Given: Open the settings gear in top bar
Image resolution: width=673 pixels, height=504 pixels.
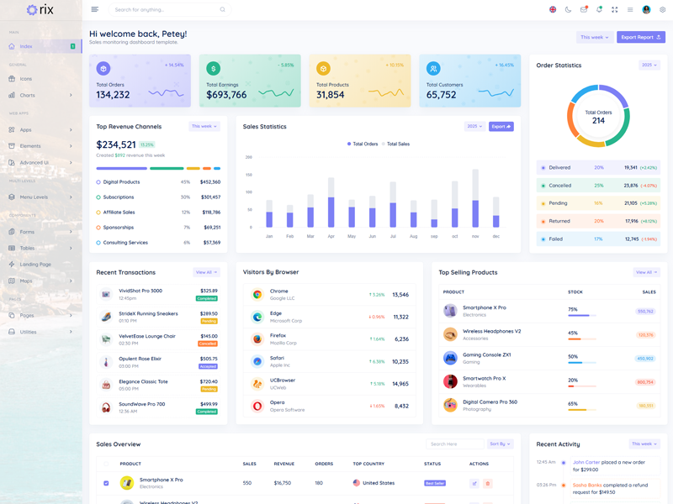Looking at the screenshot, I should [x=662, y=9].
